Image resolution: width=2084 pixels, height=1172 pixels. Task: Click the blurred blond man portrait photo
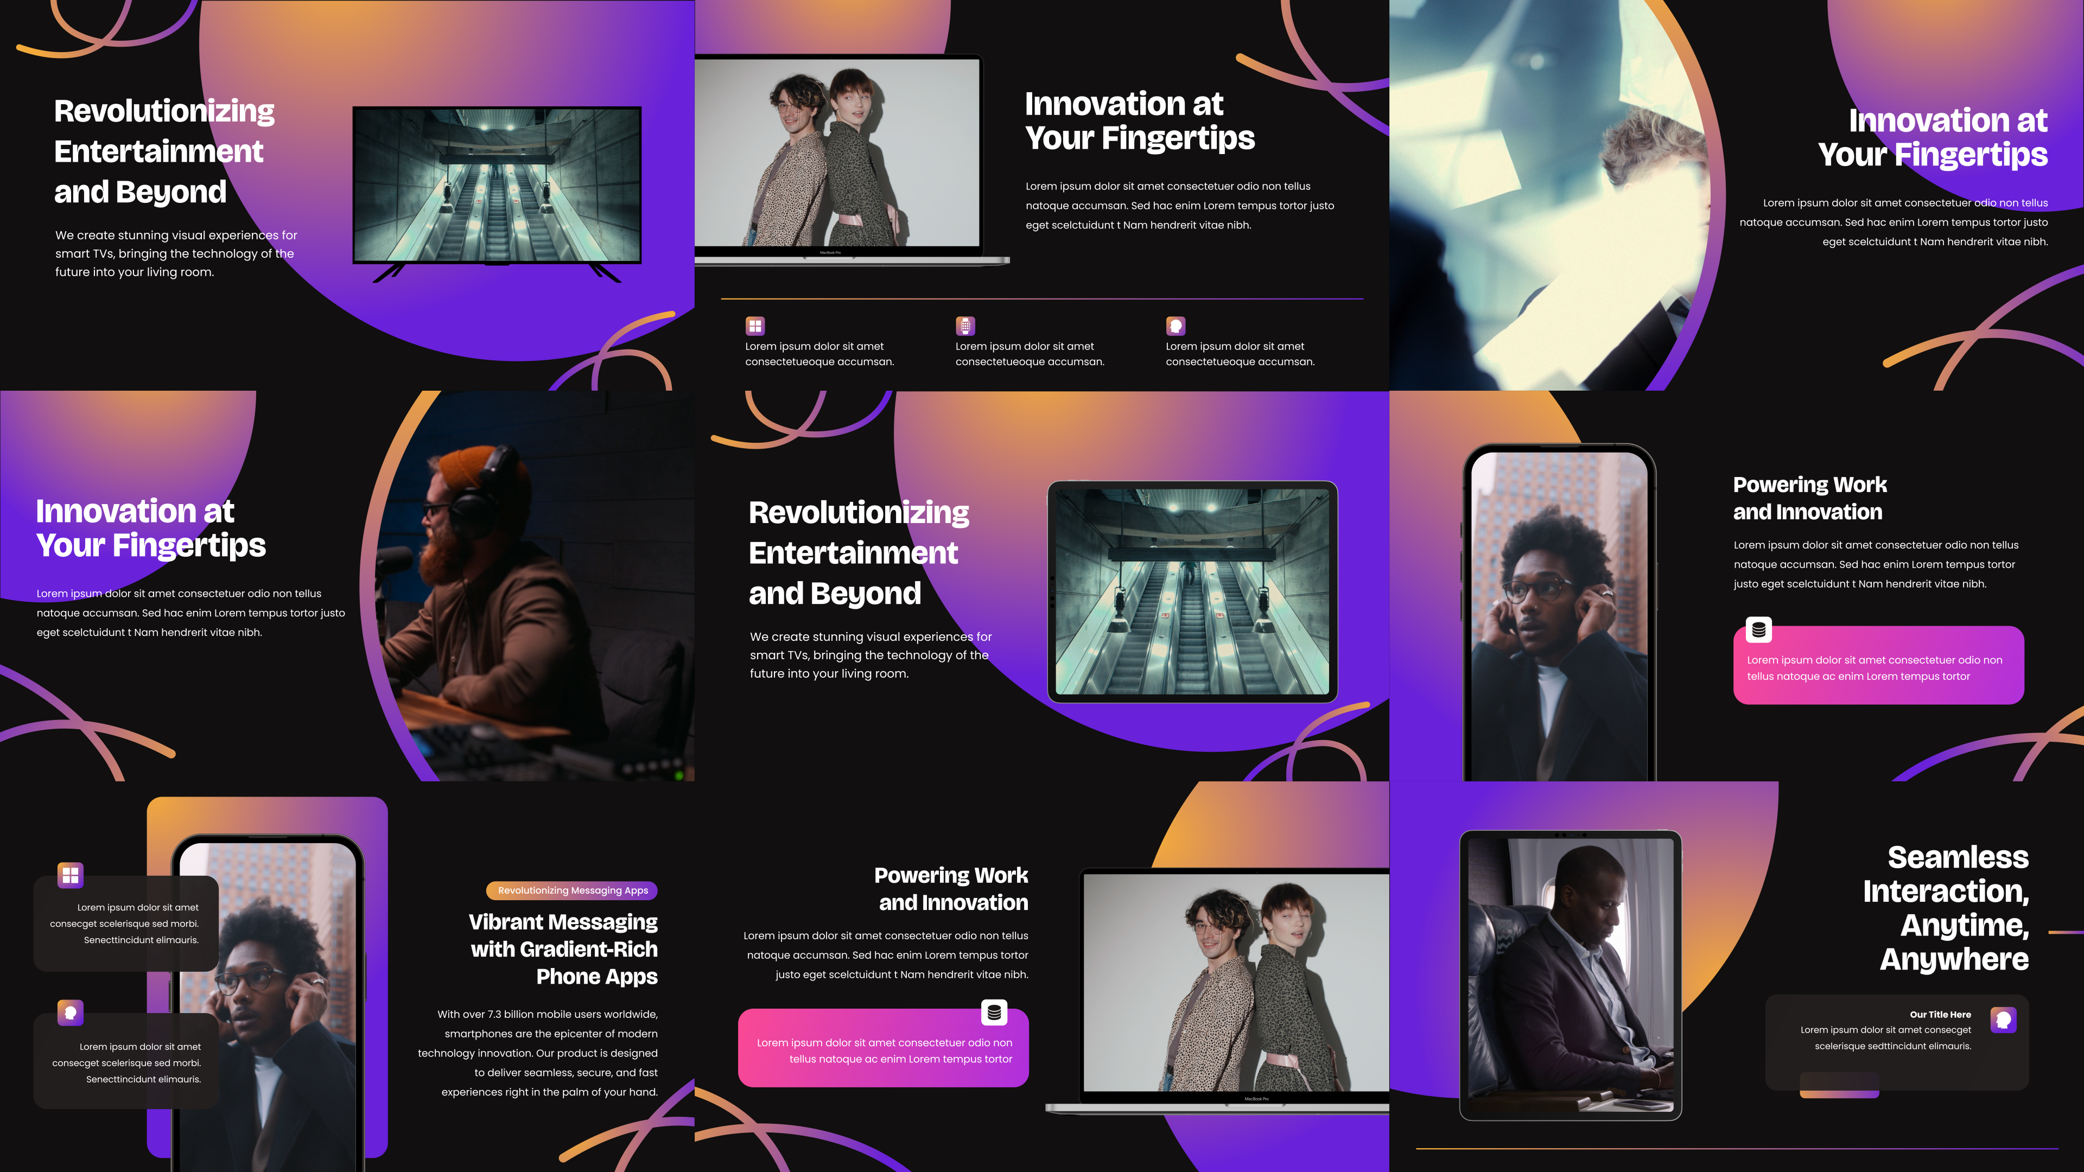pos(1549,195)
